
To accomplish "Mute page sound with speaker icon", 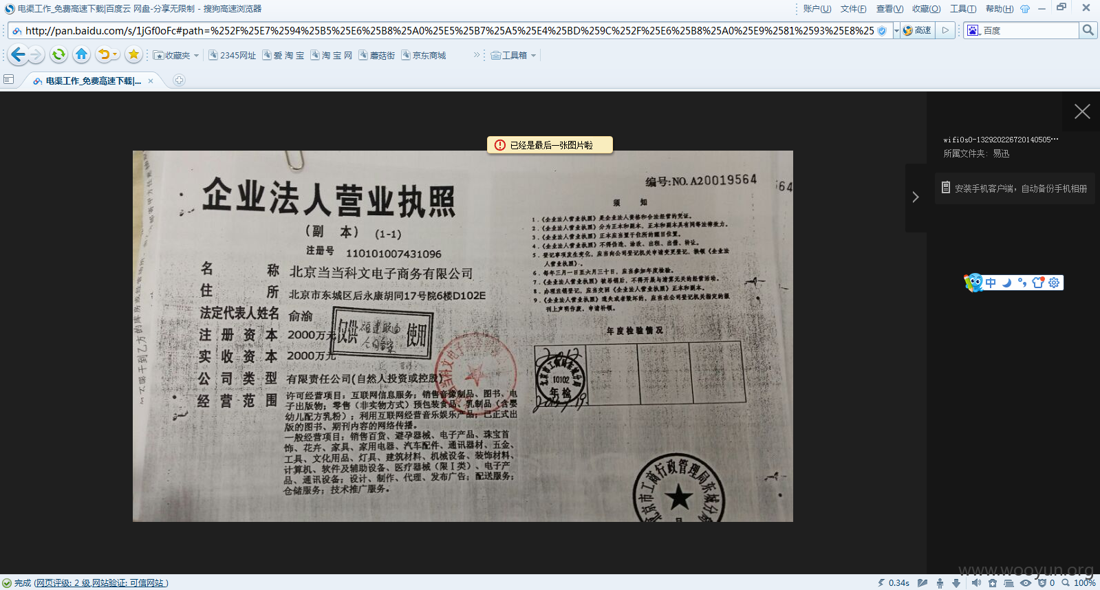I will [x=976, y=583].
